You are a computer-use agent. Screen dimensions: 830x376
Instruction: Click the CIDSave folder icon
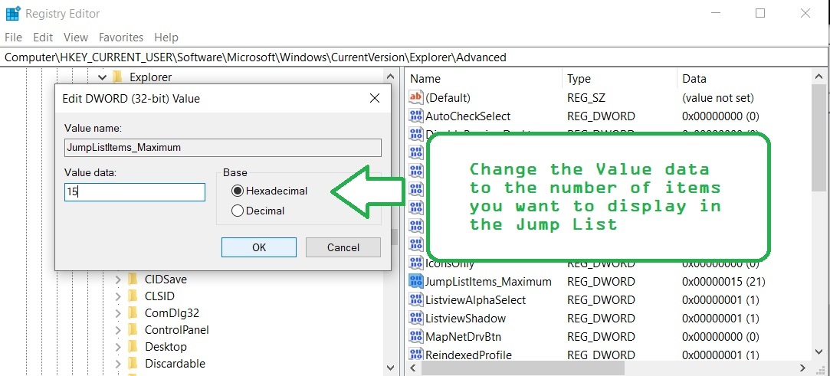coord(133,279)
